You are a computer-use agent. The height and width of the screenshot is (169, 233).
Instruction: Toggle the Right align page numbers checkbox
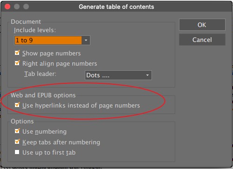click(17, 63)
